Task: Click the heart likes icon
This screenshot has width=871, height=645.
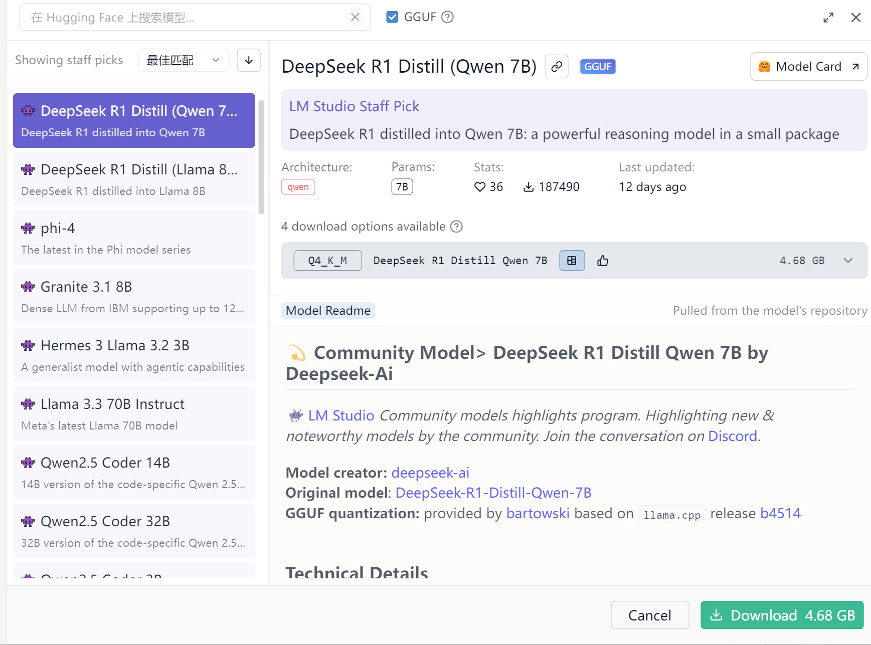Action: pyautogui.click(x=480, y=187)
